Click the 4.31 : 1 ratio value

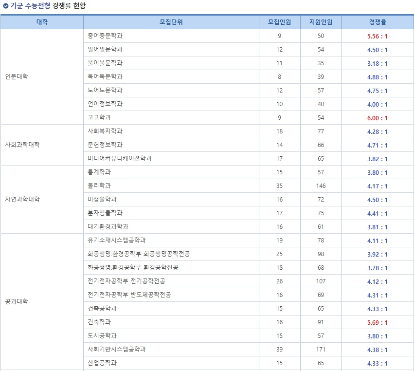(x=378, y=296)
